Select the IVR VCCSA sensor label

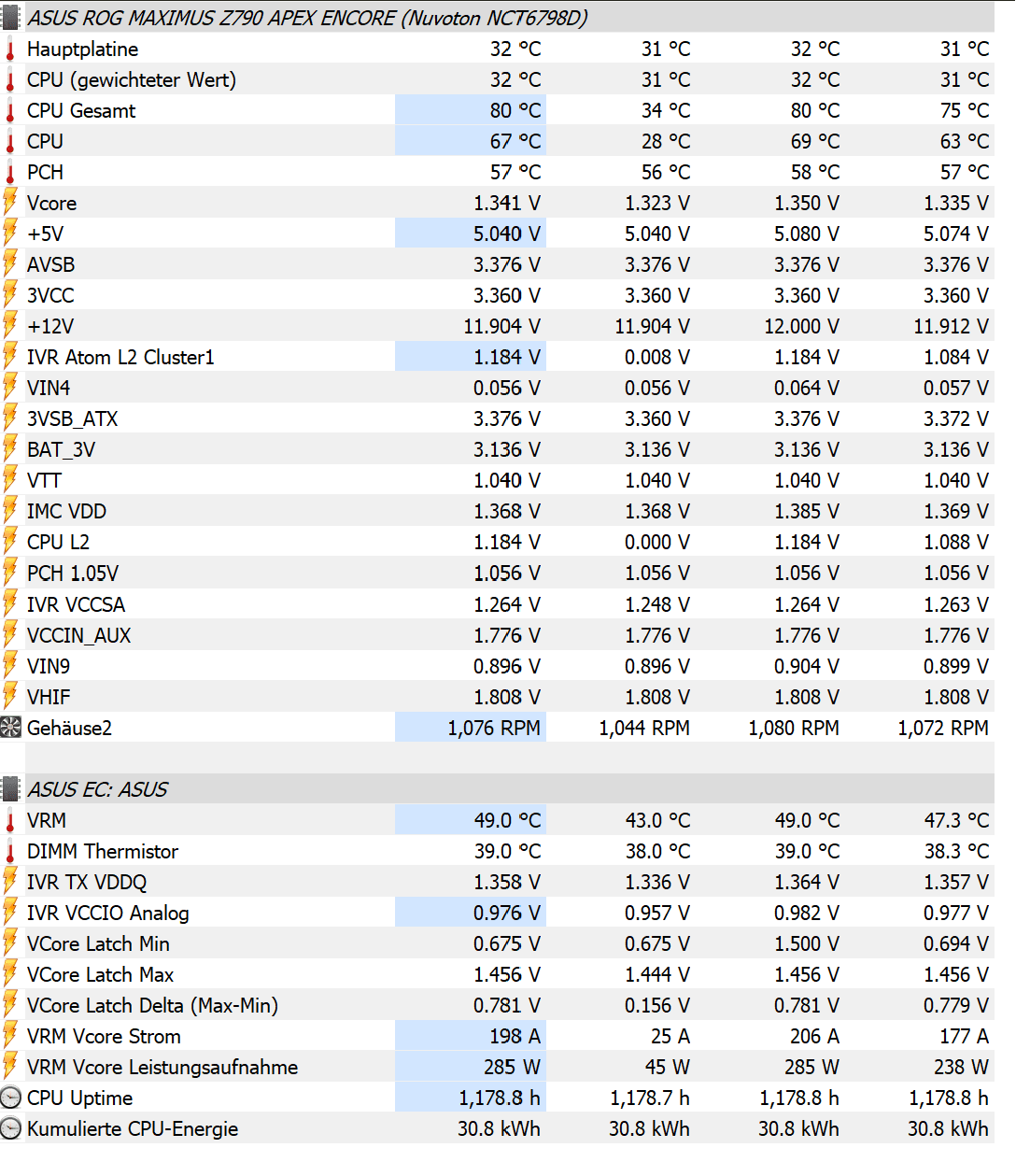pos(76,604)
